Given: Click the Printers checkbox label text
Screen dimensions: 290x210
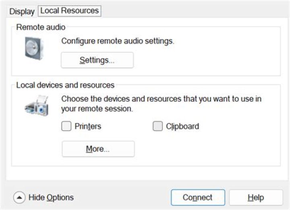Looking at the screenshot, I should coord(88,127).
